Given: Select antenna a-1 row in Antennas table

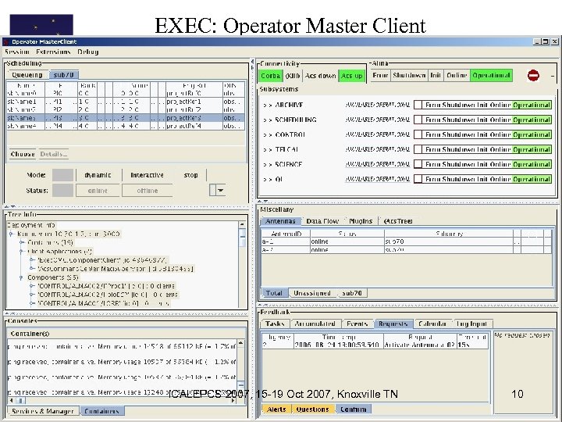Looking at the screenshot, I should click(407, 241).
